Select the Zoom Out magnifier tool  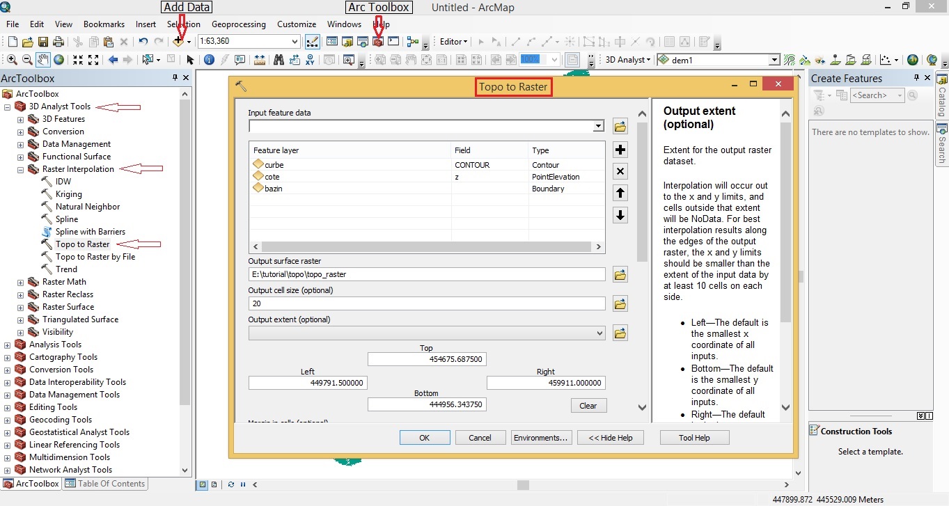click(27, 60)
